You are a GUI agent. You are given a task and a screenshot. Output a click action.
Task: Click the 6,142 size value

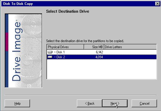(99, 52)
